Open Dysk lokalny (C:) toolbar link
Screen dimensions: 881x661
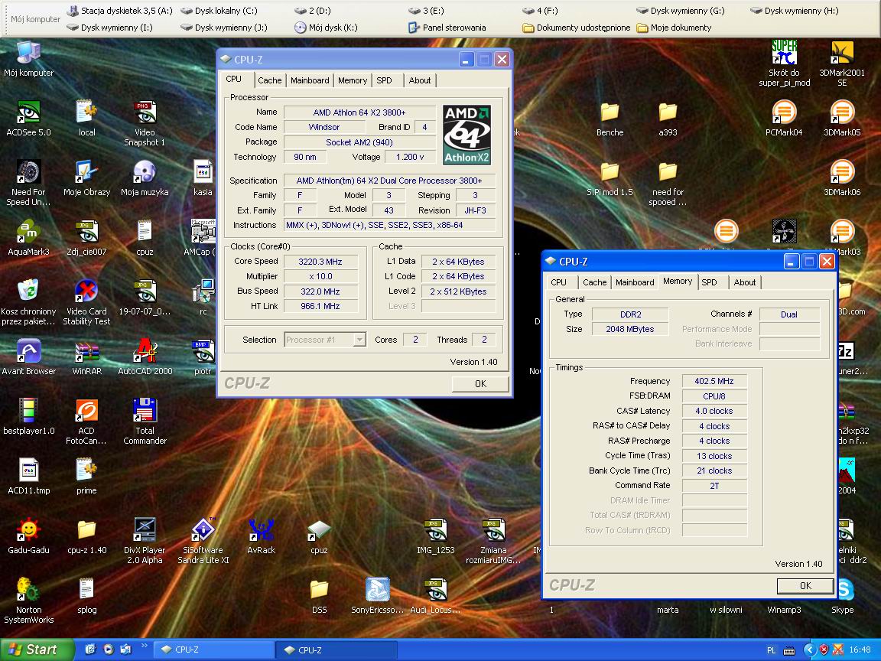tap(219, 11)
